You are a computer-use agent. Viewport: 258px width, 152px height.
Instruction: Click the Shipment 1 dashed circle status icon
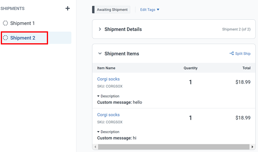(5, 23)
